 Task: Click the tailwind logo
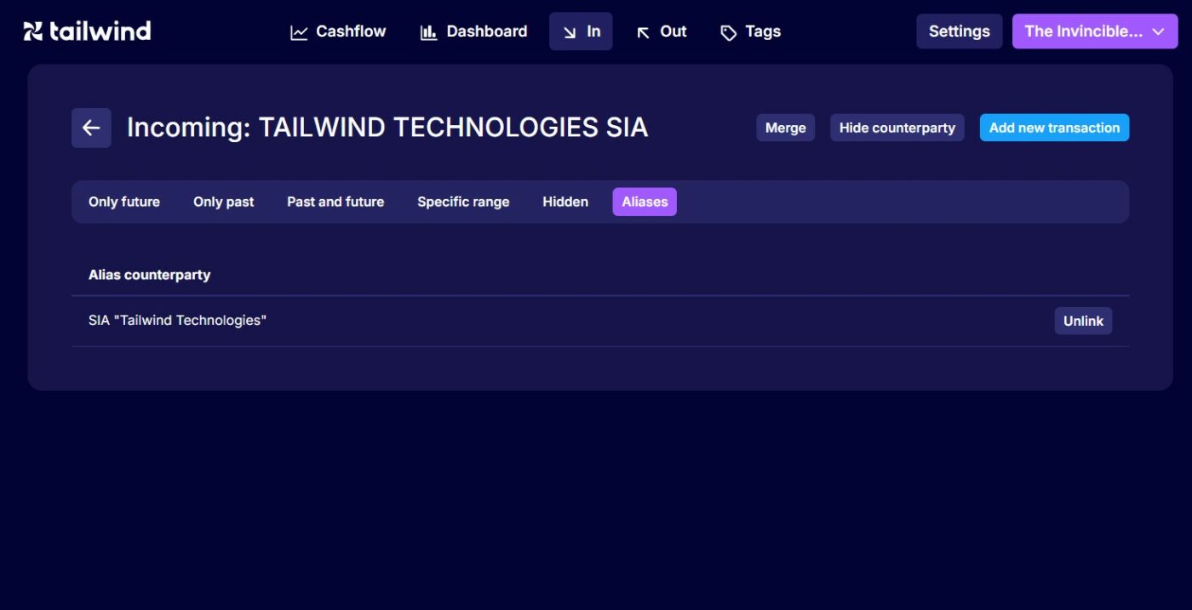click(x=87, y=31)
